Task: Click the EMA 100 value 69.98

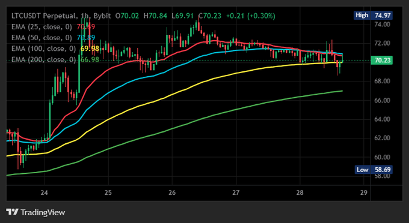Action: [x=90, y=49]
